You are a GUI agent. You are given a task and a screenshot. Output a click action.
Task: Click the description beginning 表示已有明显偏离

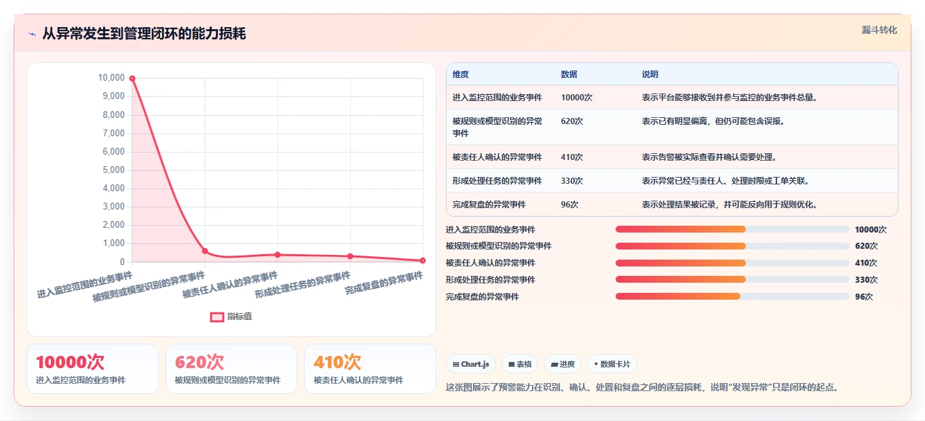click(x=713, y=121)
